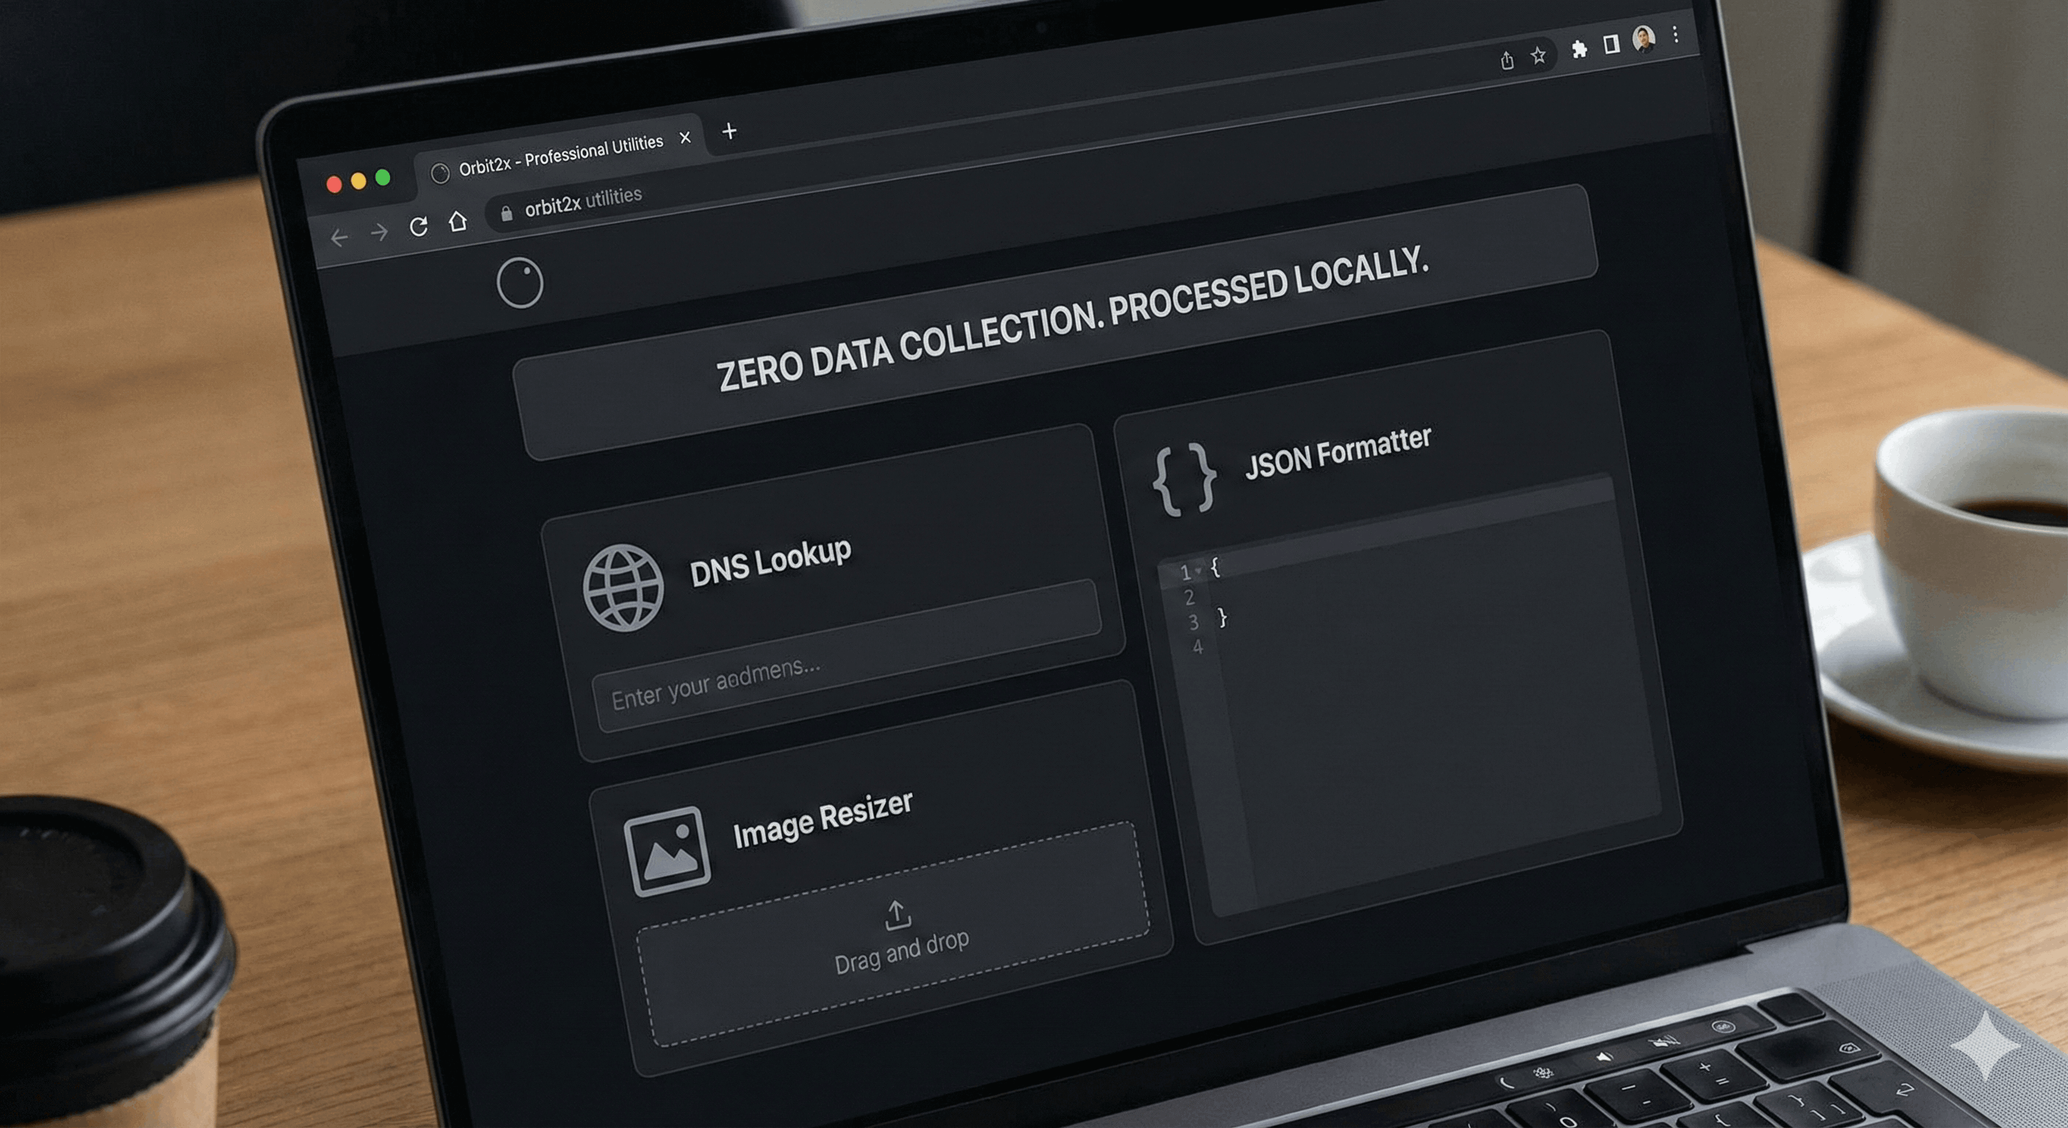Select the Orbit2x - Professional Utilities tab
The width and height of the screenshot is (2068, 1128).
point(560,156)
